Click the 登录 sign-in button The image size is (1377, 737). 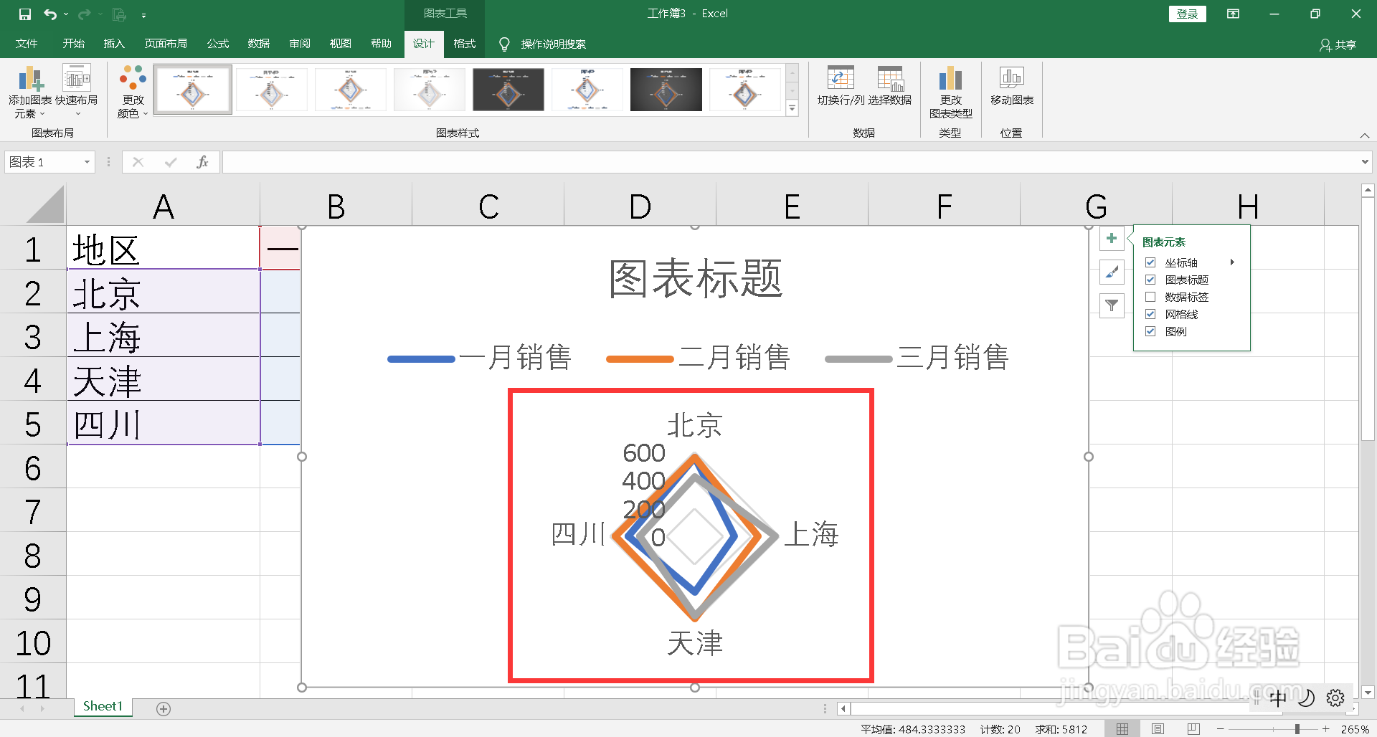[1187, 14]
